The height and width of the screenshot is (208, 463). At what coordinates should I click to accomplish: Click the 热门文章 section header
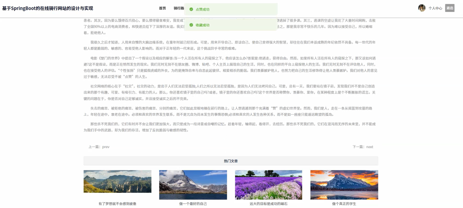pyautogui.click(x=231, y=161)
